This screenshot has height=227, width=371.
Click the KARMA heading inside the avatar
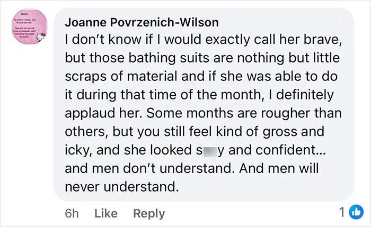pos(24,14)
